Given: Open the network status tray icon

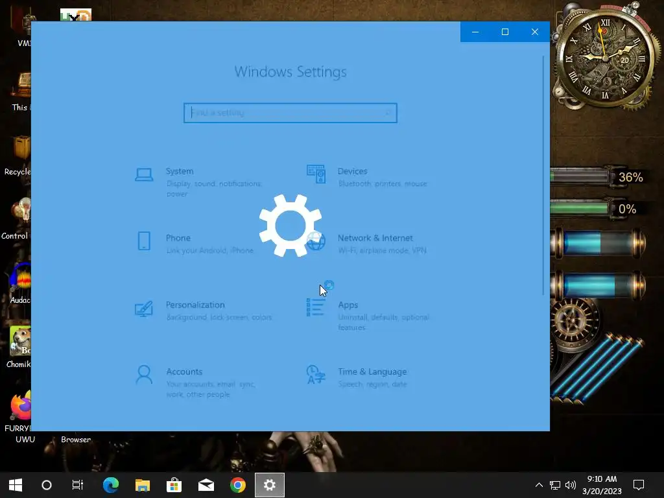Looking at the screenshot, I should [555, 485].
